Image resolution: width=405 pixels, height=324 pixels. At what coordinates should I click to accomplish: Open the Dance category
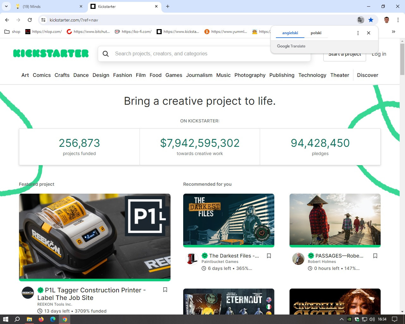(81, 75)
